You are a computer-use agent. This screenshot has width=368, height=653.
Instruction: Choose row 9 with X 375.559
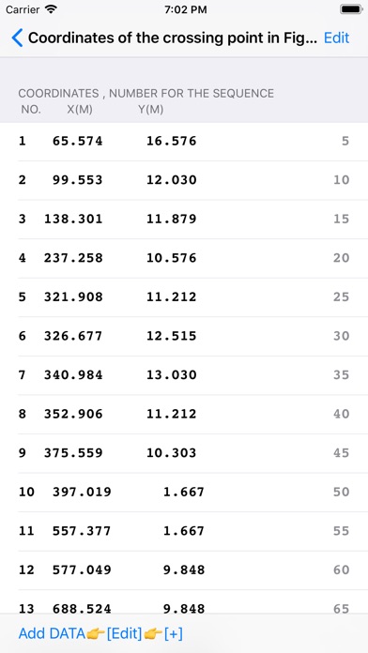[x=184, y=453]
